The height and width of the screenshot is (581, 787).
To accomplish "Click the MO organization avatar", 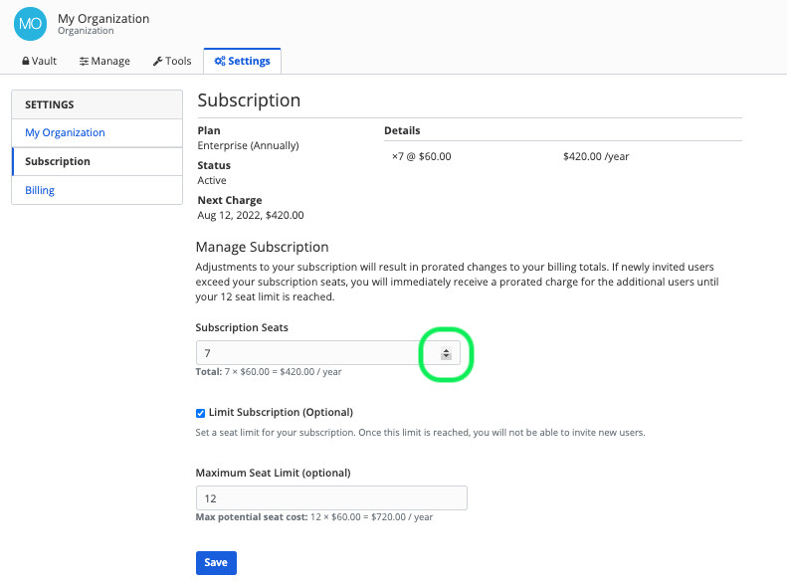I will (x=31, y=24).
